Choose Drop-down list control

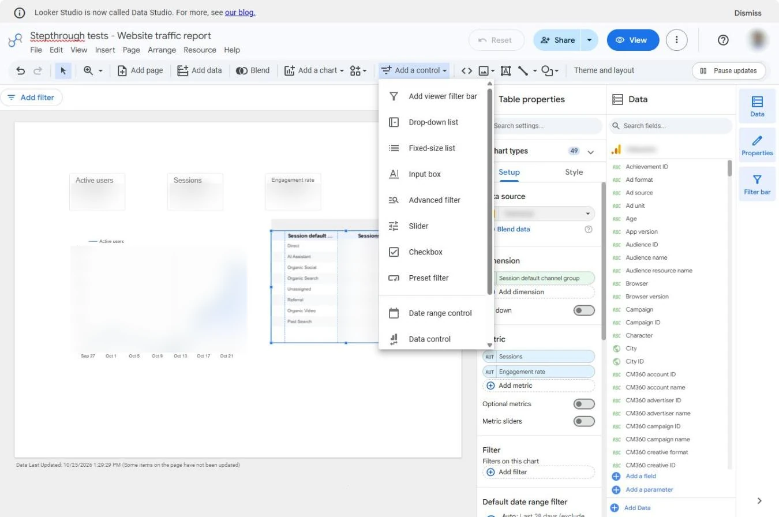point(433,122)
